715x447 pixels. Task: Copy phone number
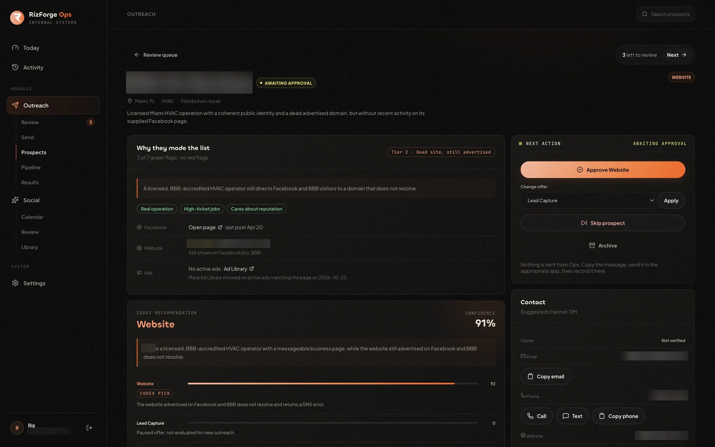point(618,416)
